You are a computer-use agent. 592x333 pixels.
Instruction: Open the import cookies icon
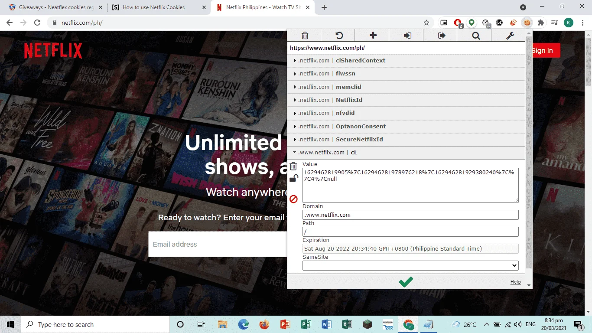(407, 36)
